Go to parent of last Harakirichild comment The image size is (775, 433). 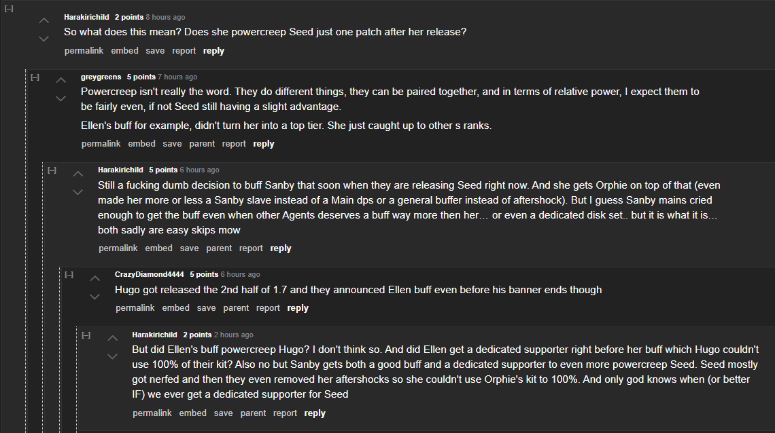tap(253, 413)
